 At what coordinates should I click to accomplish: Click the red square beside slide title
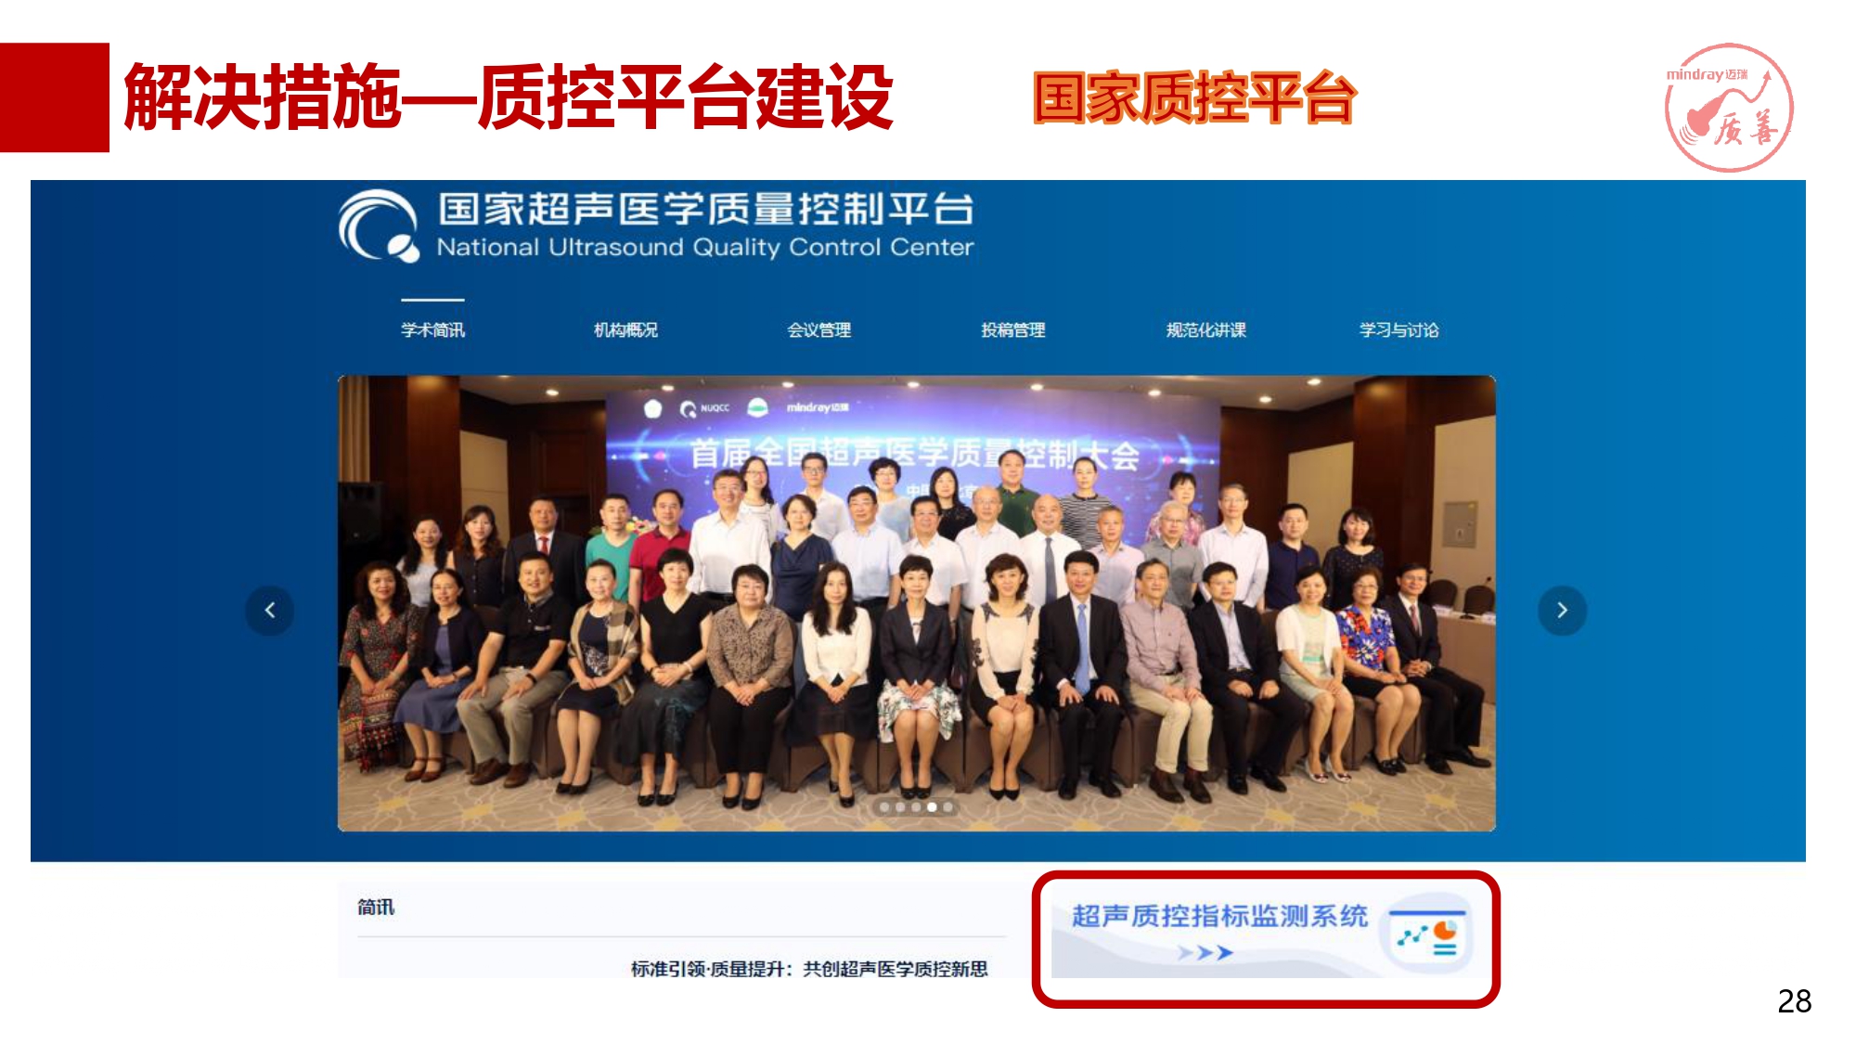pyautogui.click(x=55, y=97)
